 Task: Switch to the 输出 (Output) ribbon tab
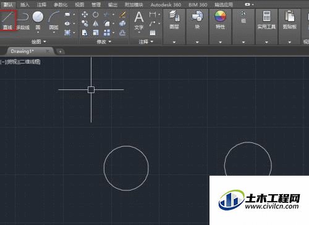(x=112, y=4)
